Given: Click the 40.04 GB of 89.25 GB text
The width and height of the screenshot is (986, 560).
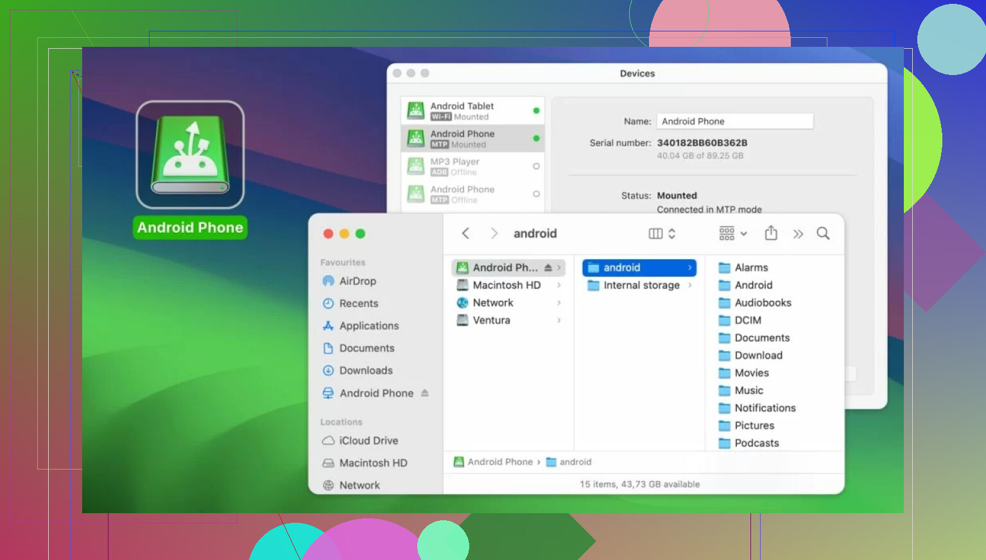Looking at the screenshot, I should 700,156.
